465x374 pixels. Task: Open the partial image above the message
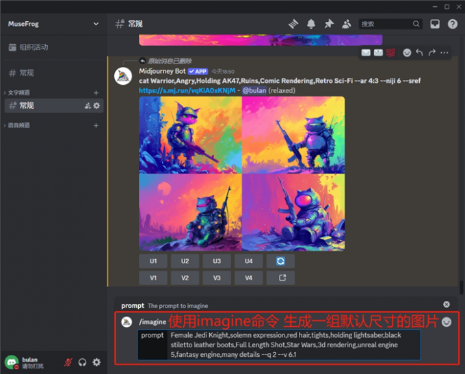point(261,40)
